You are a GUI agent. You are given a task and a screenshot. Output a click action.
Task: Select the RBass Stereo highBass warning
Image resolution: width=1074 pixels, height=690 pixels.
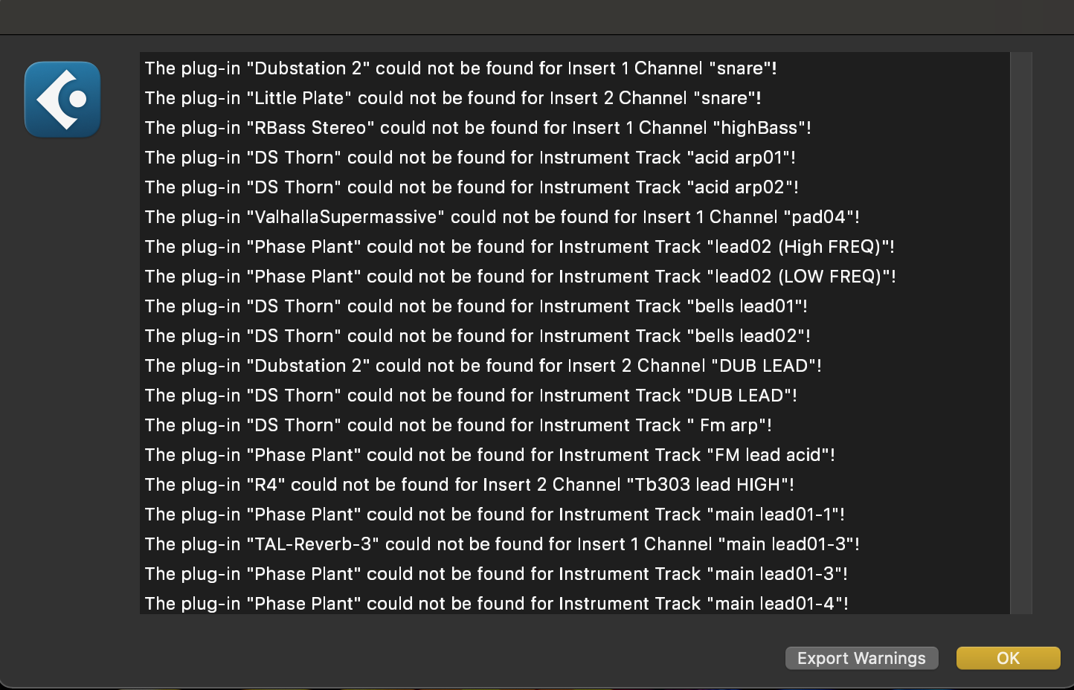(477, 128)
